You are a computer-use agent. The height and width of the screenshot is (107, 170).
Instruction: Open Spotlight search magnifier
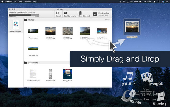click(159, 2)
